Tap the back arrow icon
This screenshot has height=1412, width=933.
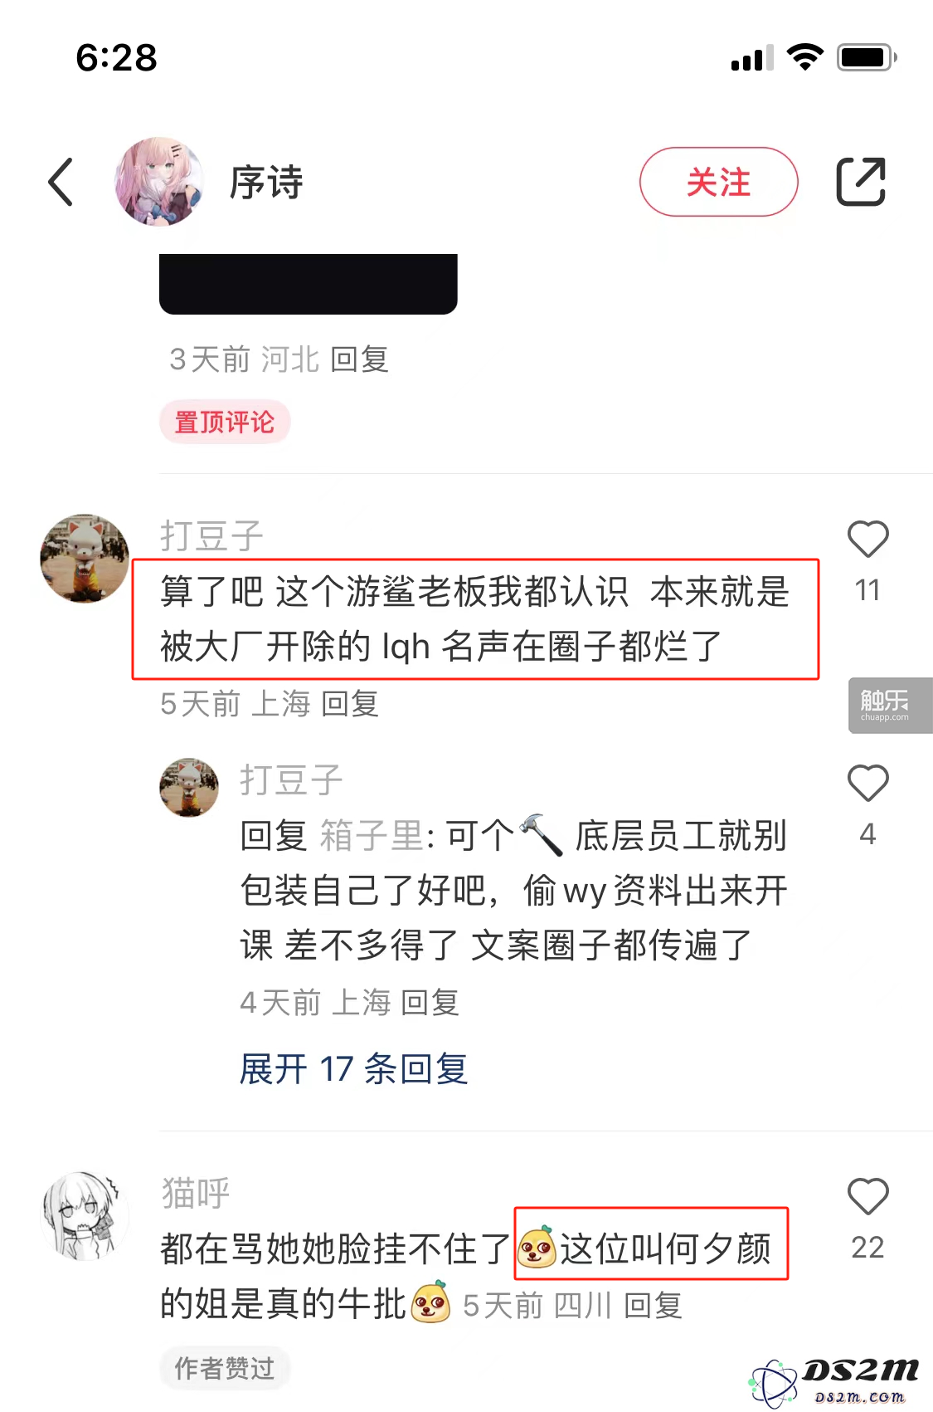tap(61, 182)
